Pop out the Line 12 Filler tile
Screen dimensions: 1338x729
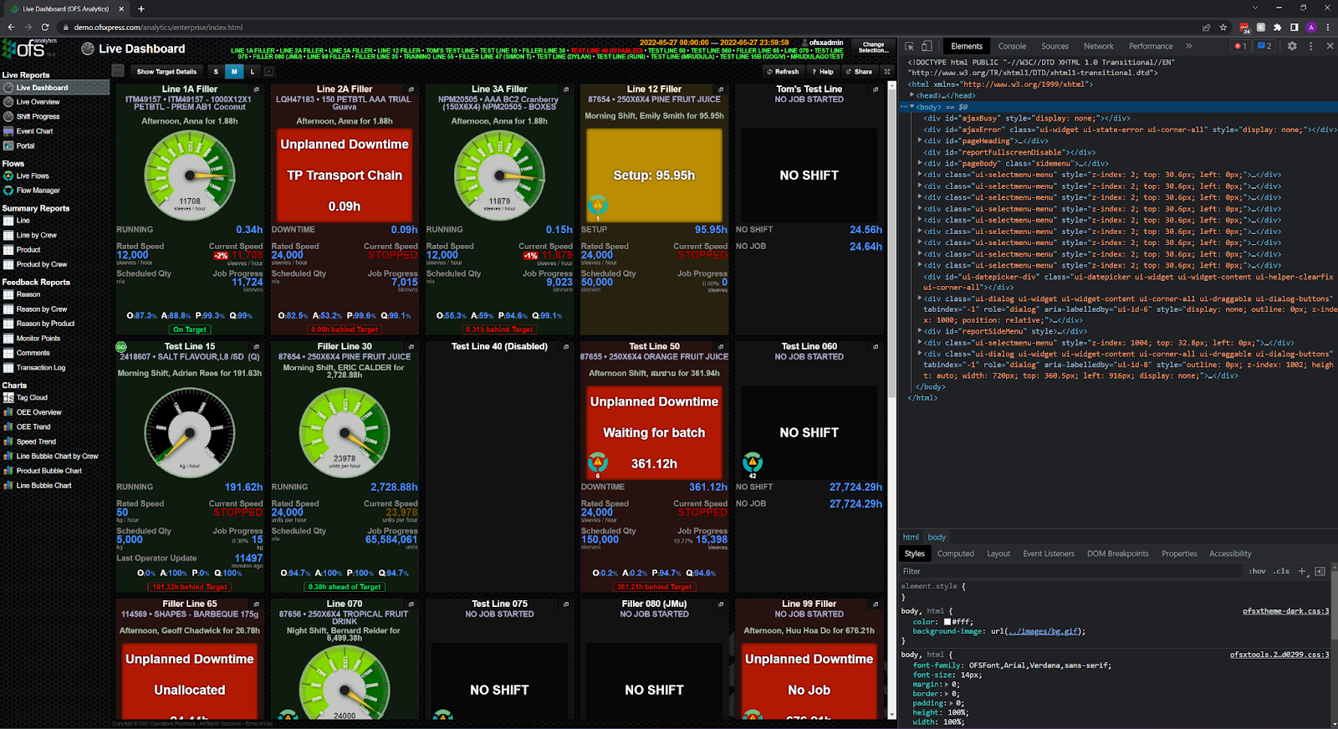(721, 89)
